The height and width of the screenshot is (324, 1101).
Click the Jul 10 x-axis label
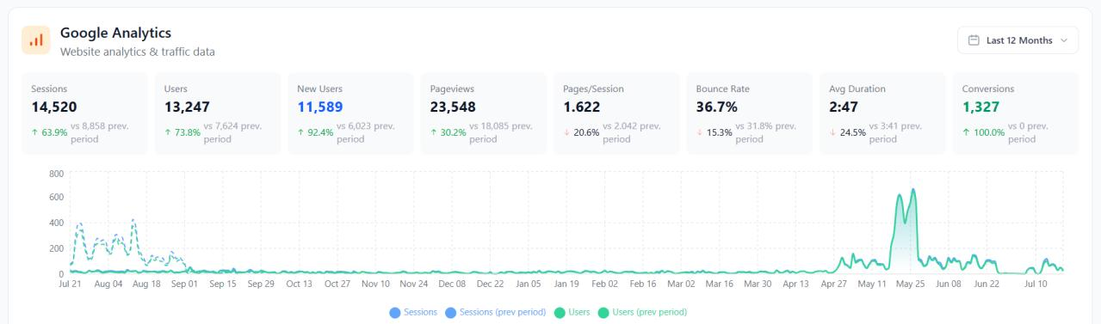[x=1036, y=284]
